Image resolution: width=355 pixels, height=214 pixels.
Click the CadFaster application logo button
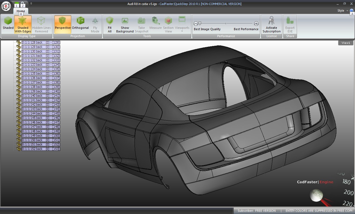pyautogui.click(x=6, y=6)
